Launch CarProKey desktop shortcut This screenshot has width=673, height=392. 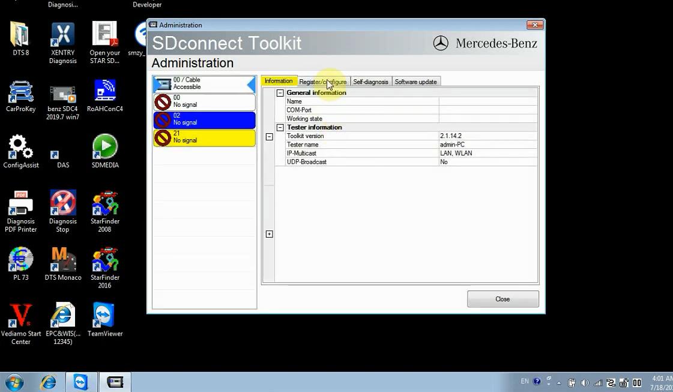coord(20,96)
